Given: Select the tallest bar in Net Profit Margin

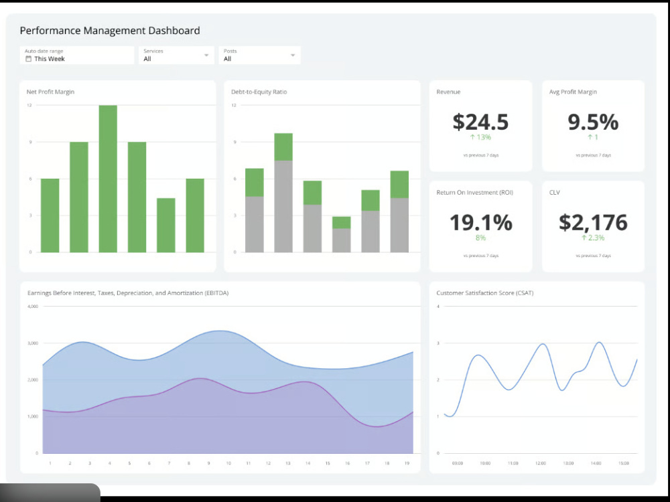Looking at the screenshot, I should click(108, 179).
